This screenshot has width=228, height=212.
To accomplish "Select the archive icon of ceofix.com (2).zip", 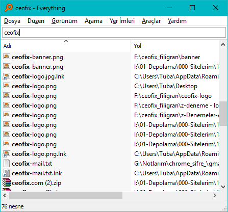I will [x=7, y=183].
